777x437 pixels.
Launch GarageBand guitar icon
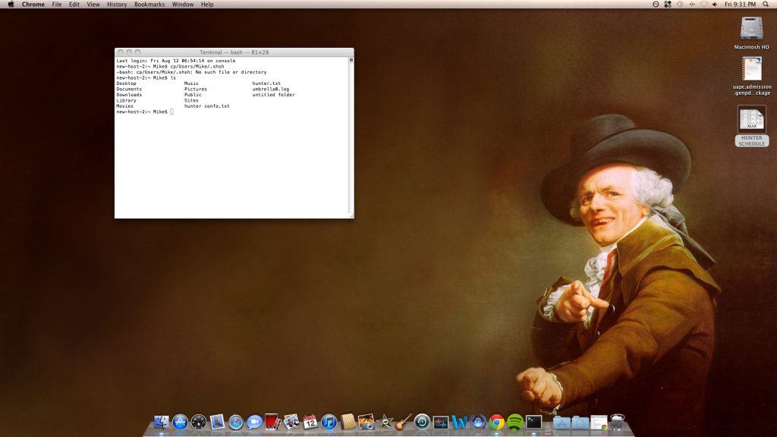404,422
